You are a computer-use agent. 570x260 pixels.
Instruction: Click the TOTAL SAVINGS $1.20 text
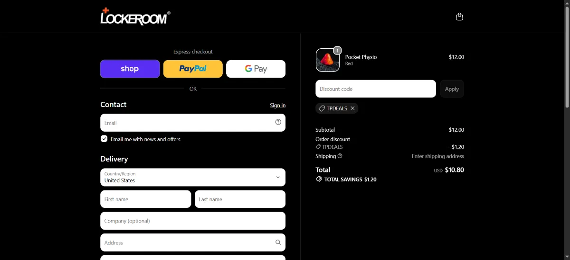351,179
